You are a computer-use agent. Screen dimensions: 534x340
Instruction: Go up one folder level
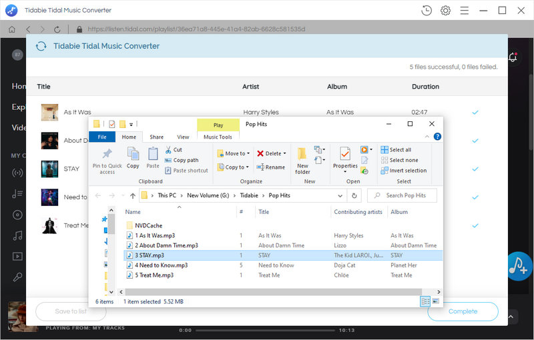(x=133, y=195)
